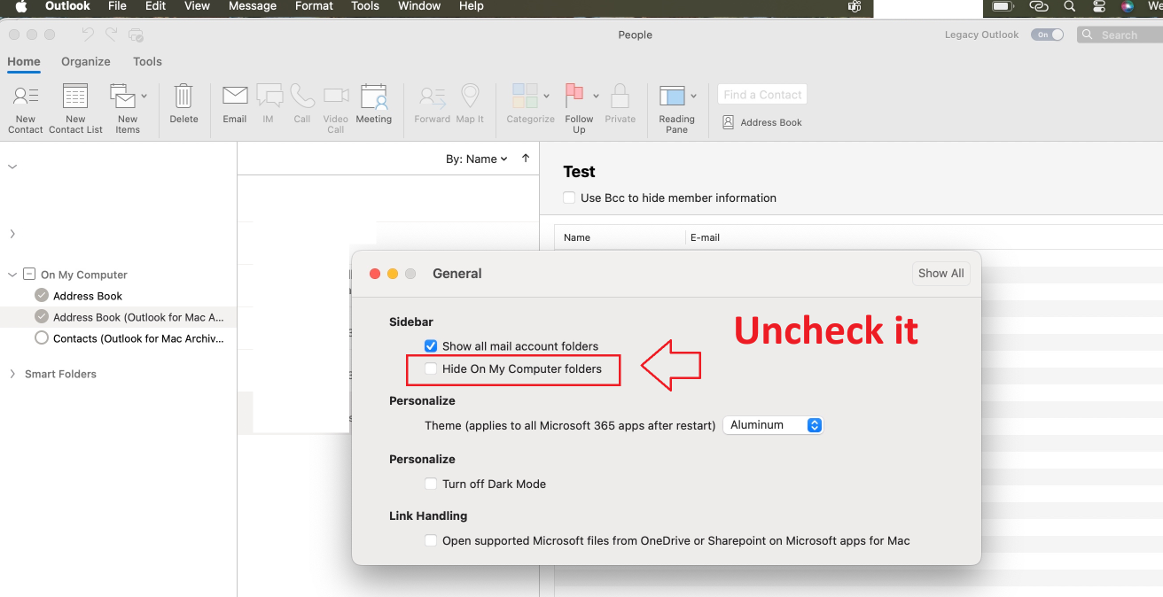This screenshot has width=1163, height=597.
Task: Expand the Smart Folders group
Action: point(12,374)
